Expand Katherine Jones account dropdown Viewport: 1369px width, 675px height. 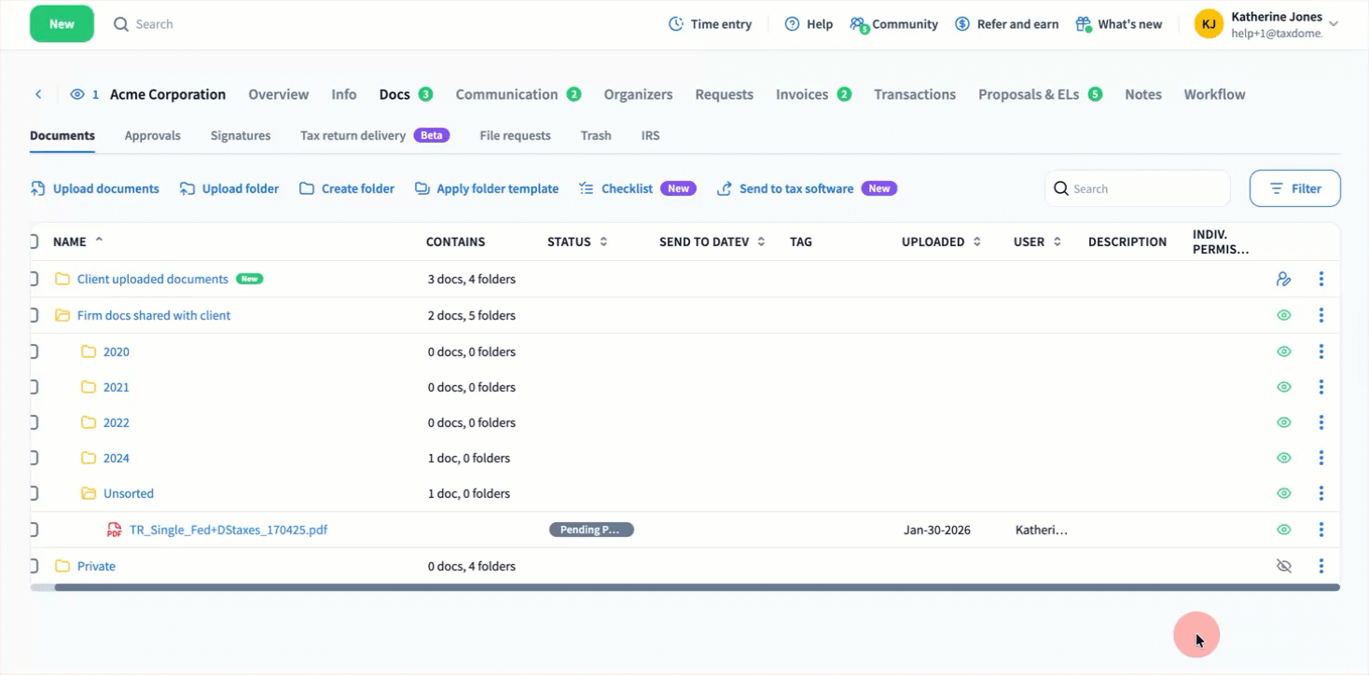(x=1334, y=24)
